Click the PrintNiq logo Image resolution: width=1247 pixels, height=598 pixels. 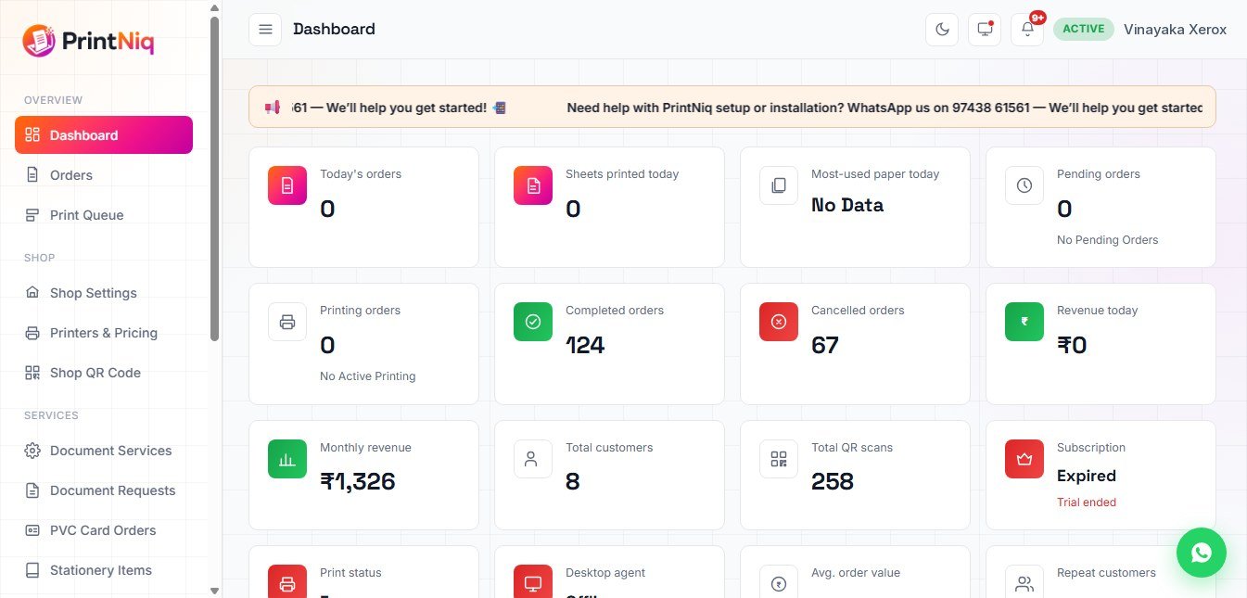coord(88,41)
